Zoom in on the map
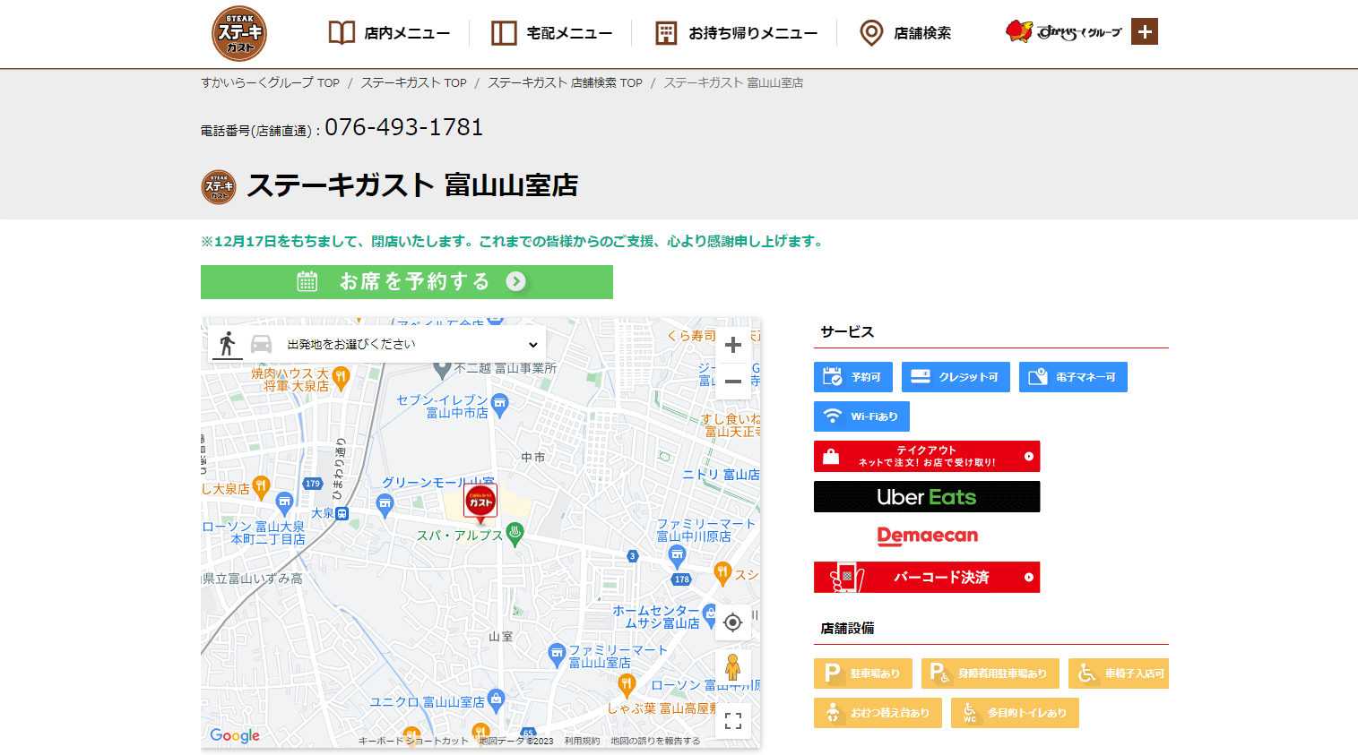1358x755 pixels. coord(732,345)
